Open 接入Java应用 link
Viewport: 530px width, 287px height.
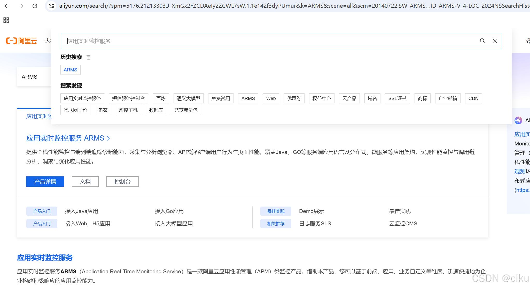click(x=82, y=211)
